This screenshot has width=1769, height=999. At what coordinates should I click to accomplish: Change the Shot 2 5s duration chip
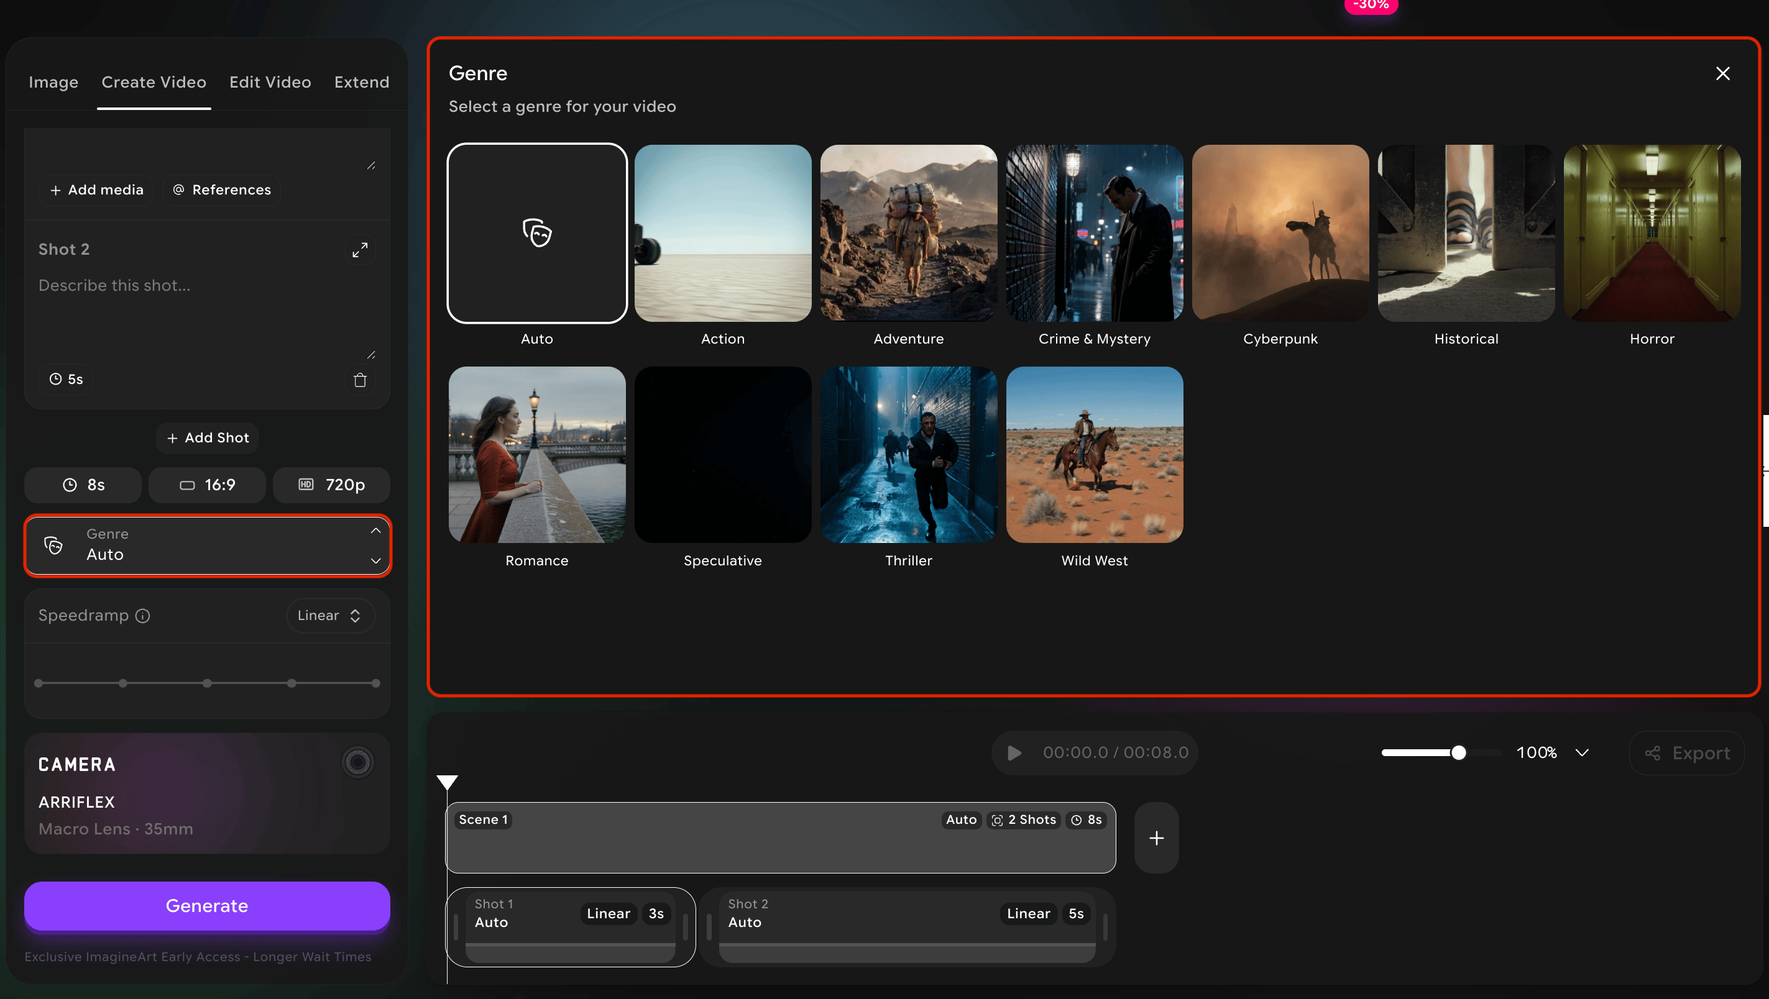coord(66,380)
